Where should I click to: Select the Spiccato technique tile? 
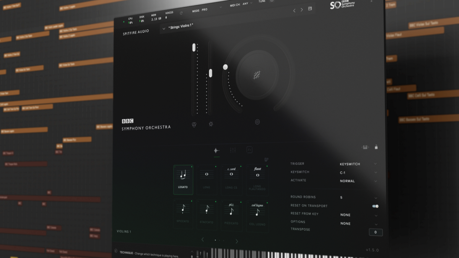[183, 214]
